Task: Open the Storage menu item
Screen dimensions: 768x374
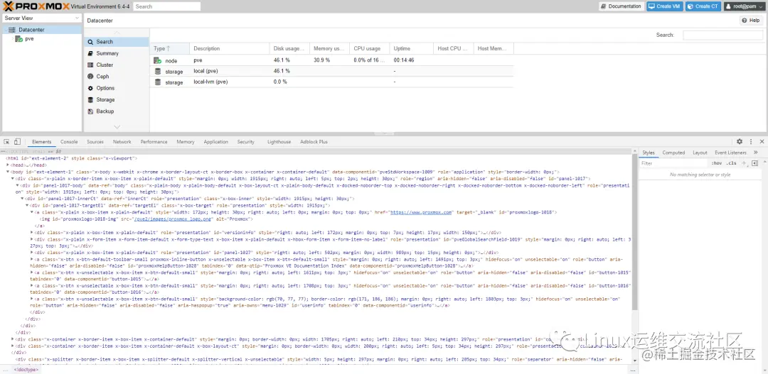Action: tap(116, 100)
